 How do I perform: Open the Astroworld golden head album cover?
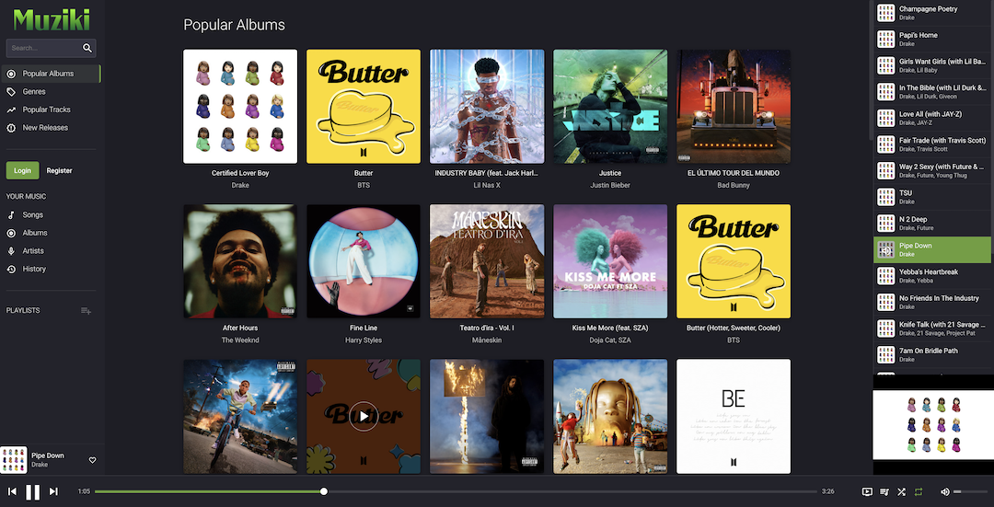[x=610, y=417]
